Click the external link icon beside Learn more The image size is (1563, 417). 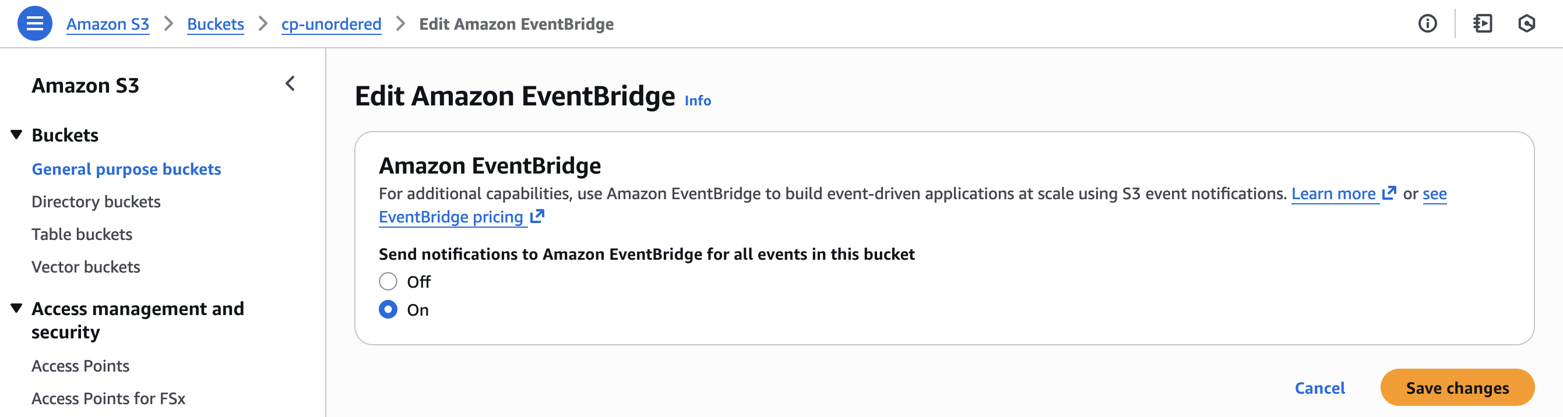1389,192
